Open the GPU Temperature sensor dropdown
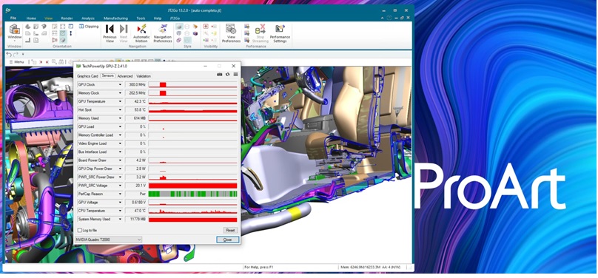Screen dimensions: 598x278 click(120, 101)
